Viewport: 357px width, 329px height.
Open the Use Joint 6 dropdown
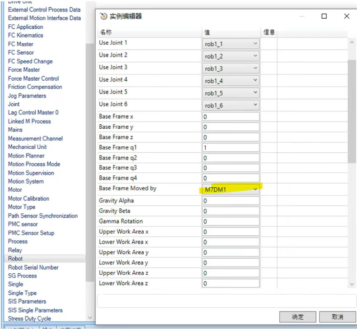(255, 105)
